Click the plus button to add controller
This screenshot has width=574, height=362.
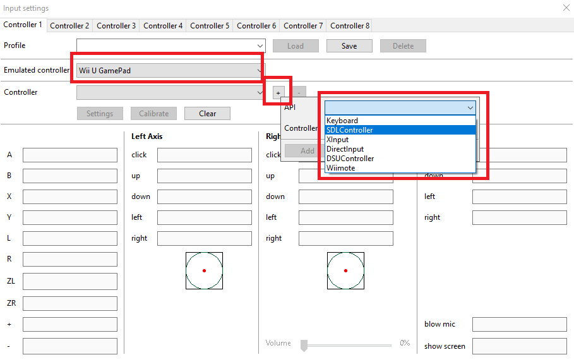pos(278,93)
